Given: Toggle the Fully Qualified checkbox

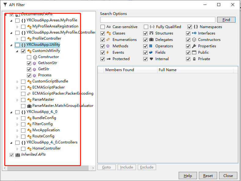Looking at the screenshot, I should pos(146,27).
